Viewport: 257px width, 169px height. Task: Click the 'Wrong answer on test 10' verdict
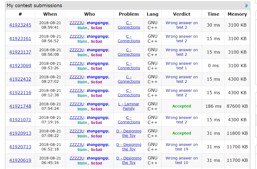(182, 160)
